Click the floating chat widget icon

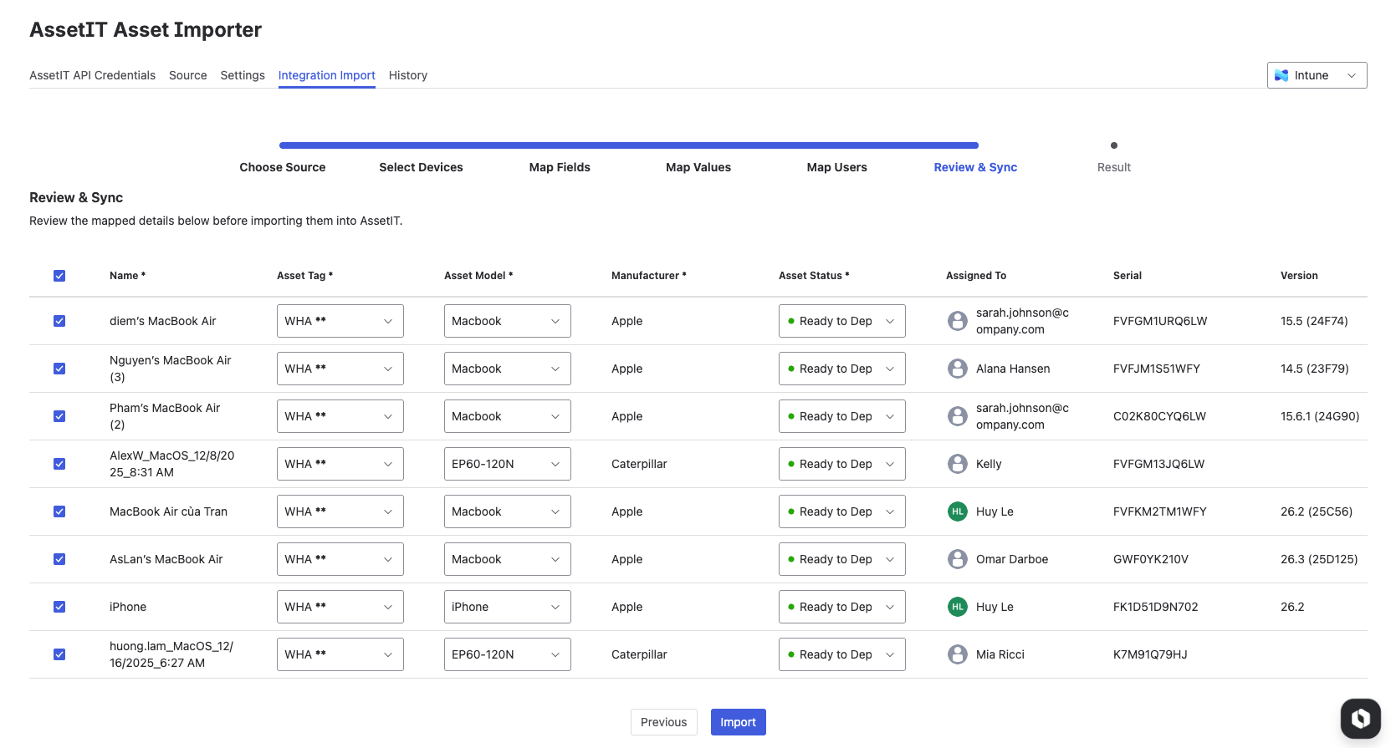tap(1360, 718)
